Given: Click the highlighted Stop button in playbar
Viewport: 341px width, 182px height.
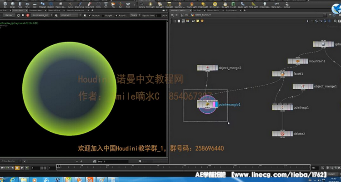Looking at the screenshot, I should point(17,168).
